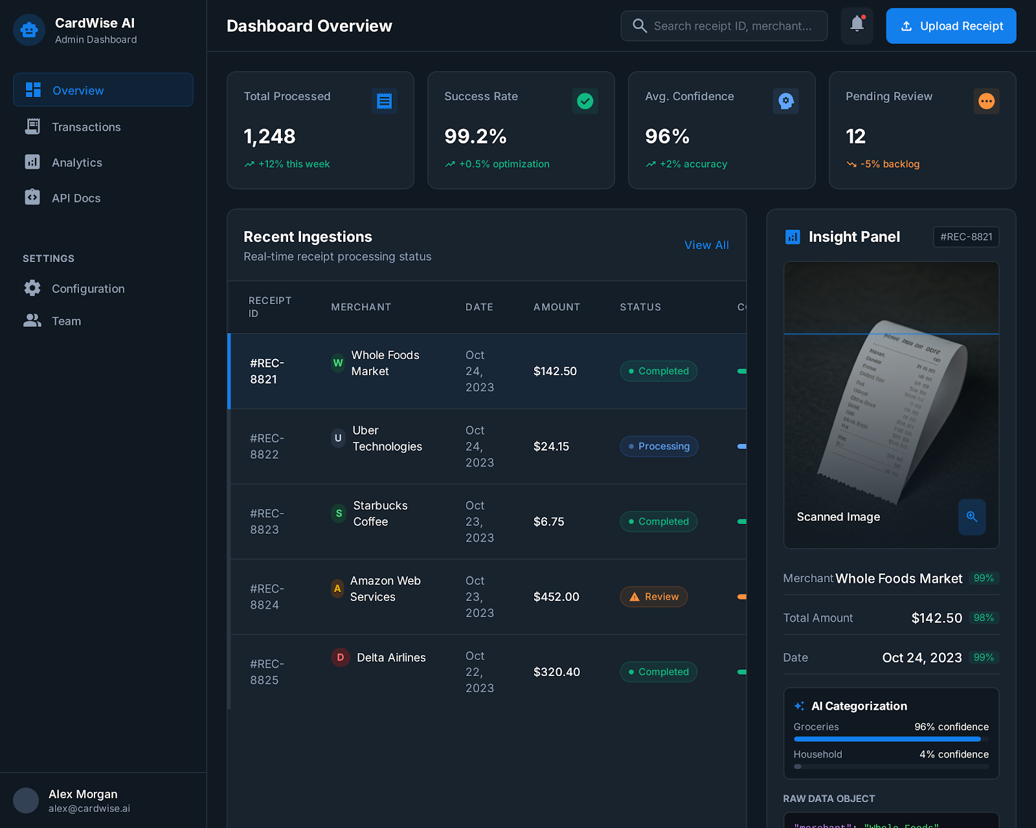Image resolution: width=1036 pixels, height=828 pixels.
Task: Focus the receipt search field
Action: click(x=732, y=26)
